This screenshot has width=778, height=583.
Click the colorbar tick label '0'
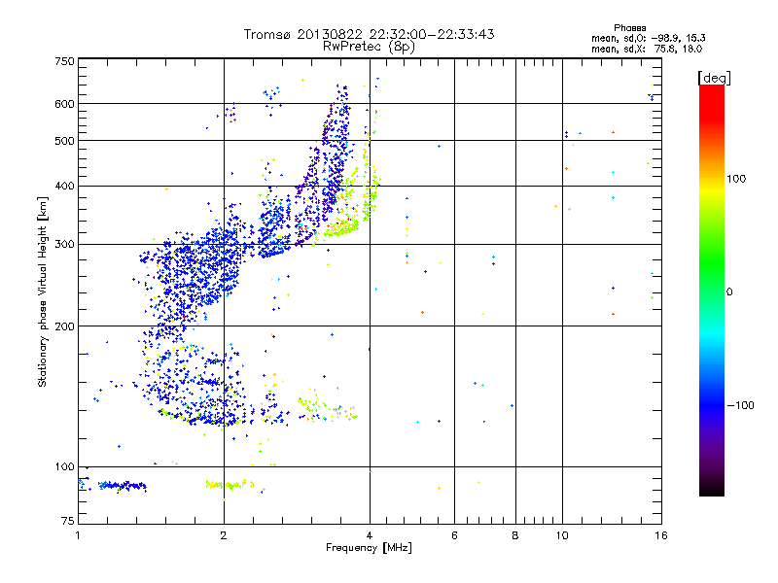[729, 292]
